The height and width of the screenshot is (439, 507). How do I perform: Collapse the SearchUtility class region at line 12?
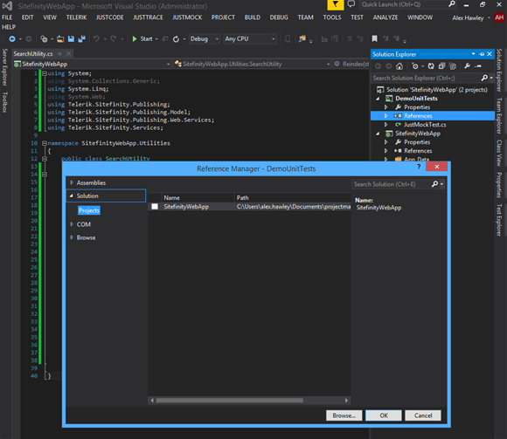[x=45, y=159]
